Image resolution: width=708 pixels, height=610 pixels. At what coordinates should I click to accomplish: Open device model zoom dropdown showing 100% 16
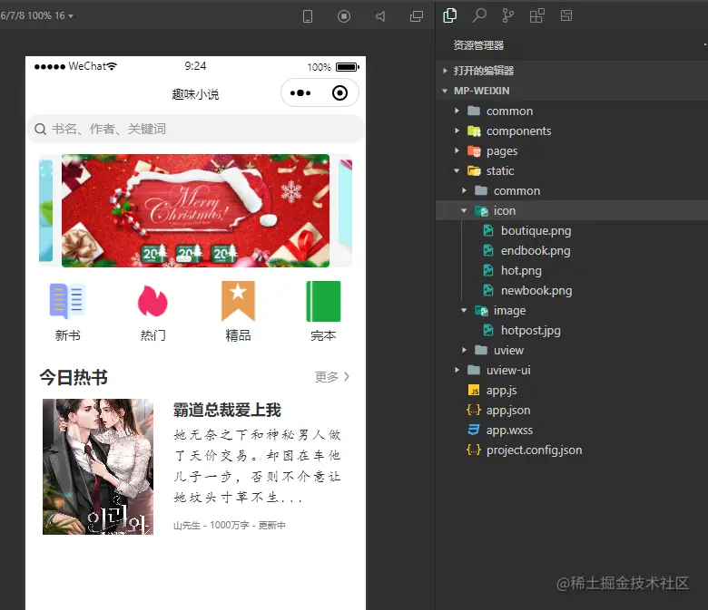click(x=37, y=15)
